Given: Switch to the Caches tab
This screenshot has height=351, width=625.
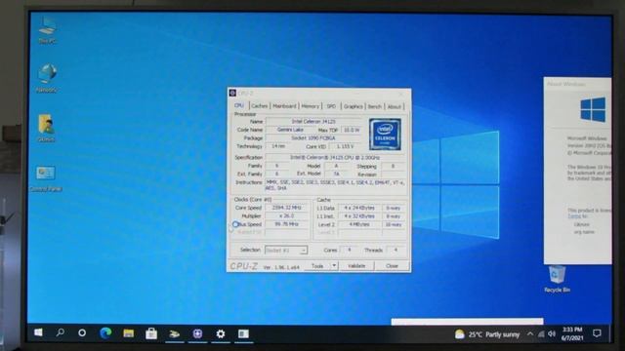Looking at the screenshot, I should pos(260,106).
